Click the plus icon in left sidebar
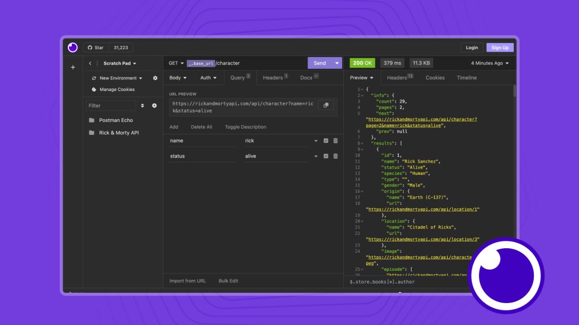Image resolution: width=579 pixels, height=325 pixels. click(x=72, y=68)
